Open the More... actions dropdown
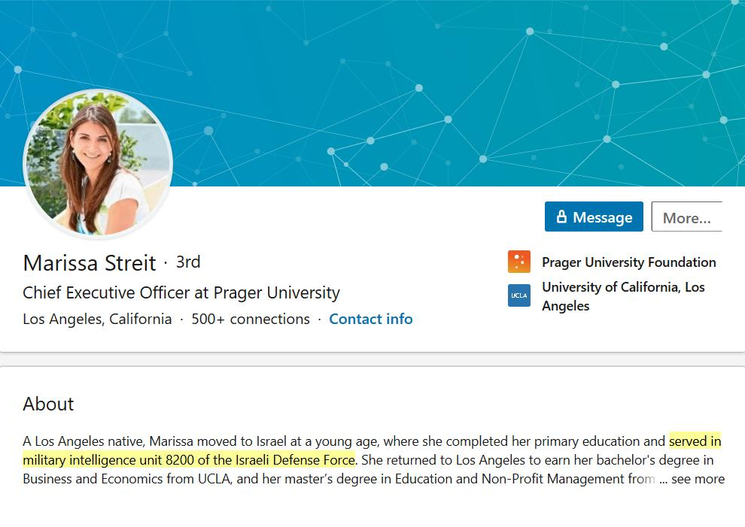The width and height of the screenshot is (745, 527). (686, 217)
